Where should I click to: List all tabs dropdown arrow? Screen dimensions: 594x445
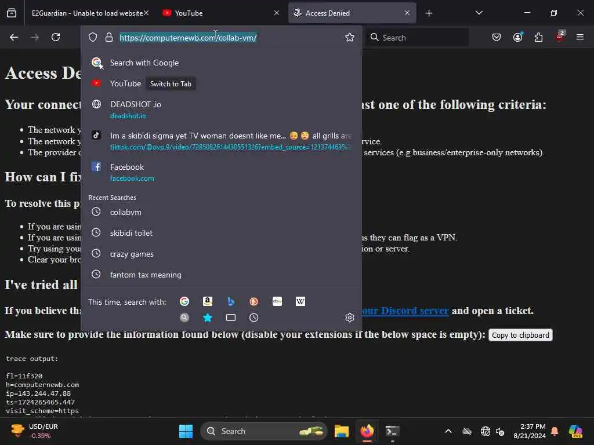(479, 13)
